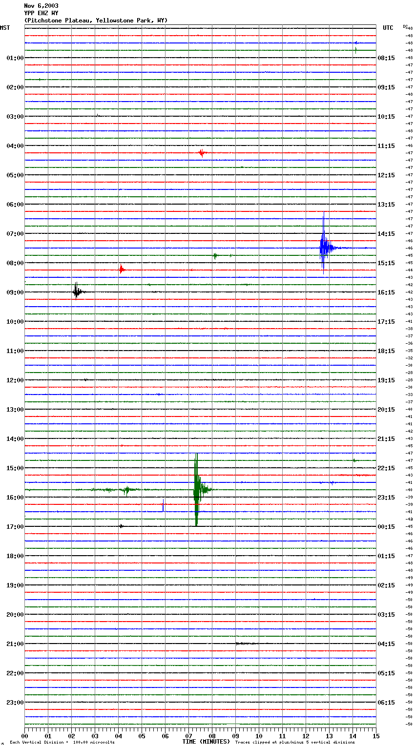The height and width of the screenshot is (749, 415).
Task: Click minute 05 on the bottom axis
Action: pyautogui.click(x=142, y=736)
